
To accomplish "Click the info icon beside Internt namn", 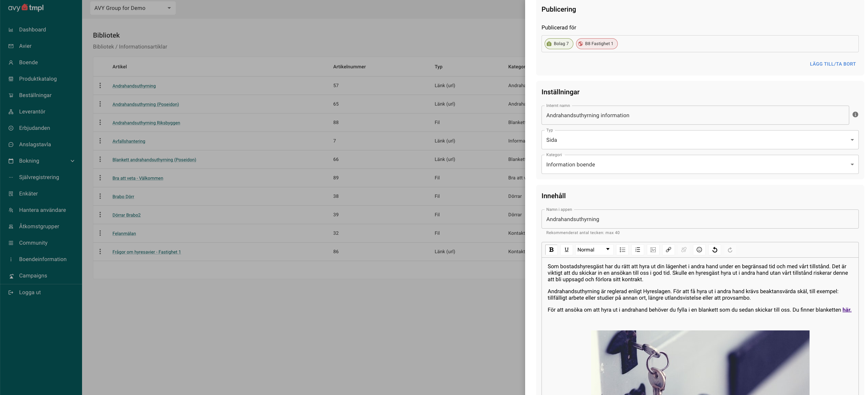I will (855, 114).
